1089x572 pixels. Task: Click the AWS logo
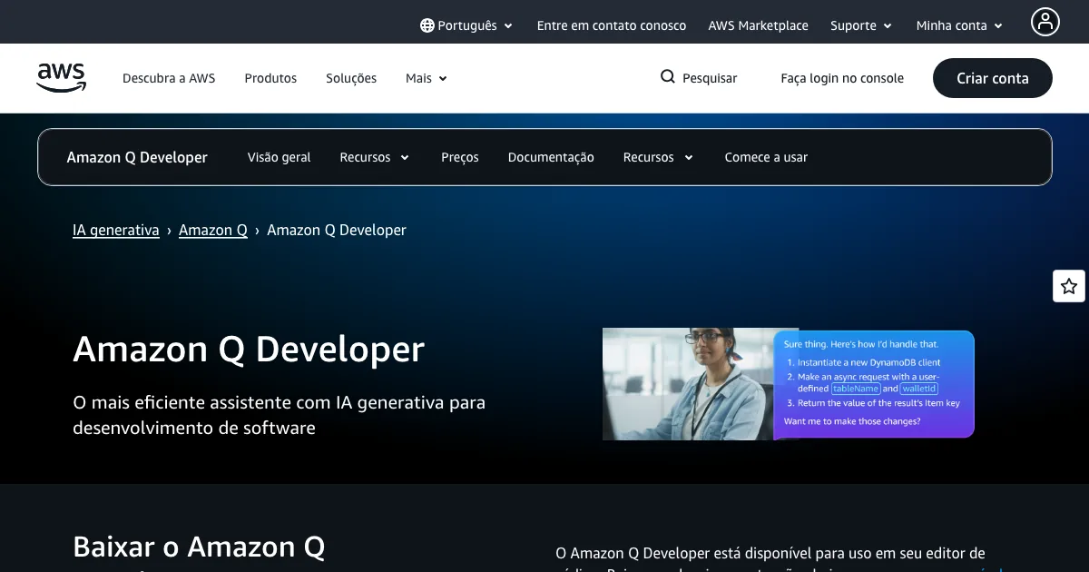click(x=62, y=78)
